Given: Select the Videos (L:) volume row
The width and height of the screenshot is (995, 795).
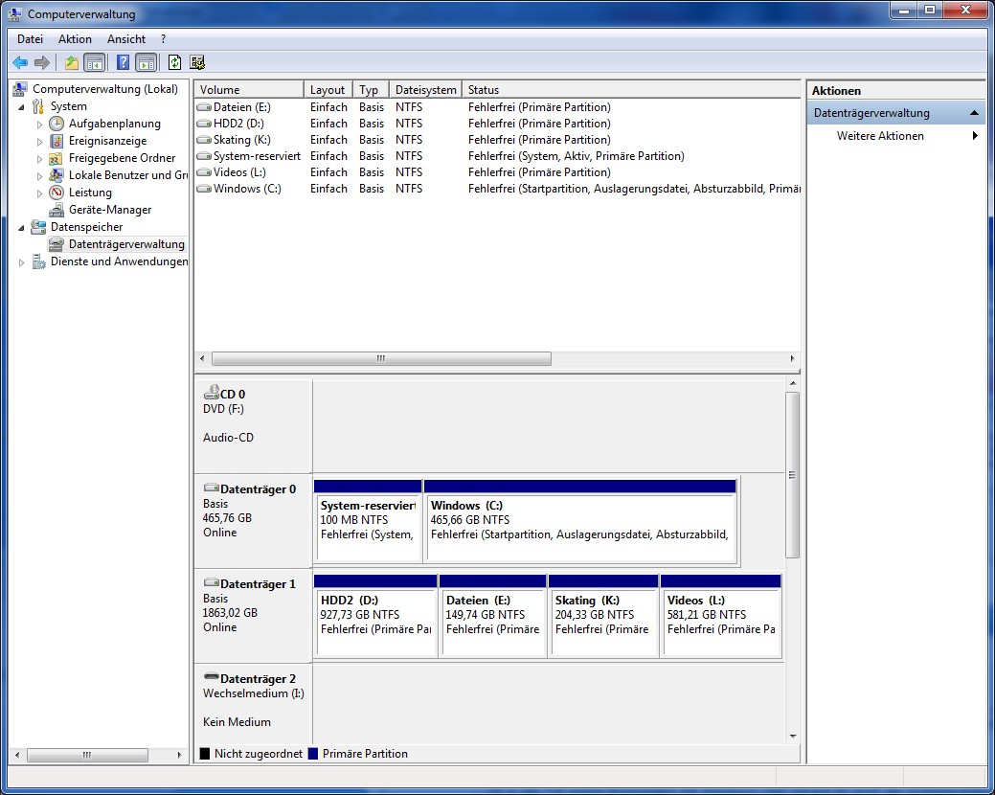Looking at the screenshot, I should 498,172.
